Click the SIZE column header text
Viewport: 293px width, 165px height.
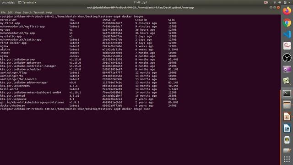pos(172,20)
